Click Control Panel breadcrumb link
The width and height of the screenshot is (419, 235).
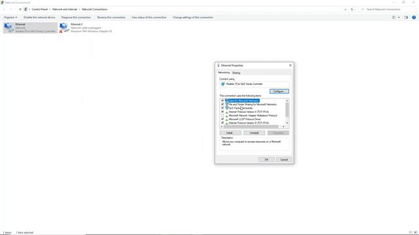click(39, 9)
